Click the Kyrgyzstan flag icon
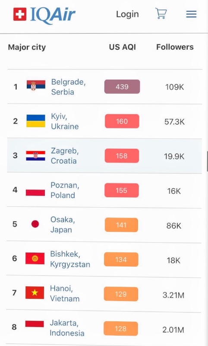208x346 pixels. 35,258
